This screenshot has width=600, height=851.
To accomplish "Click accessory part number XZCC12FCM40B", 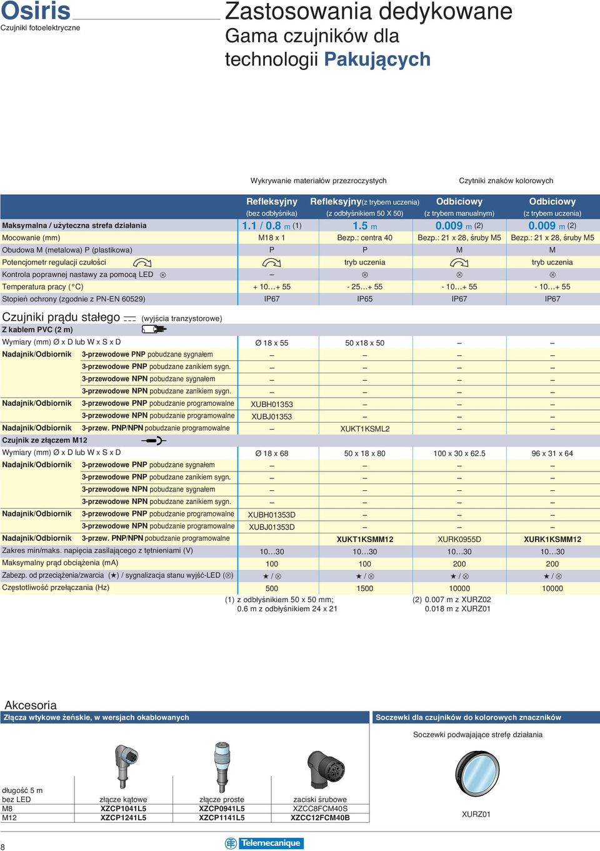I will [x=320, y=818].
